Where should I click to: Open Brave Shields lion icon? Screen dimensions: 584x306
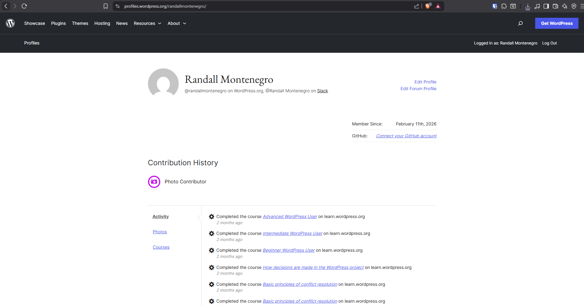point(428,6)
